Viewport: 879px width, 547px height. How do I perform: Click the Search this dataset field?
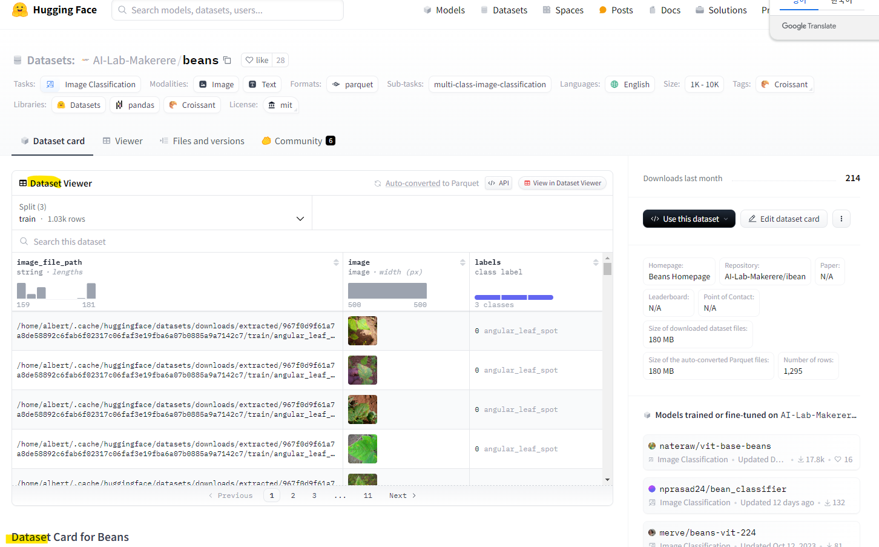pyautogui.click(x=312, y=241)
